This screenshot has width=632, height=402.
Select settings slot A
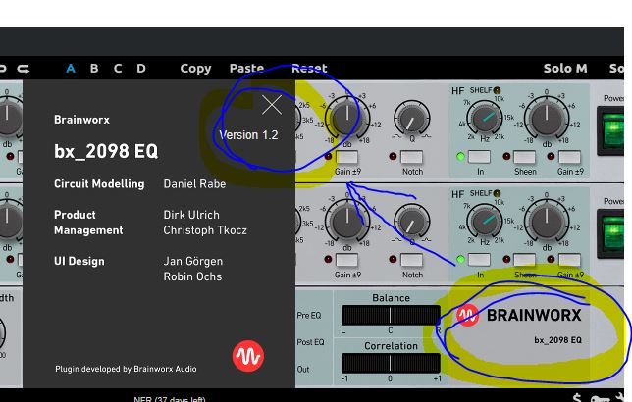[x=71, y=69]
